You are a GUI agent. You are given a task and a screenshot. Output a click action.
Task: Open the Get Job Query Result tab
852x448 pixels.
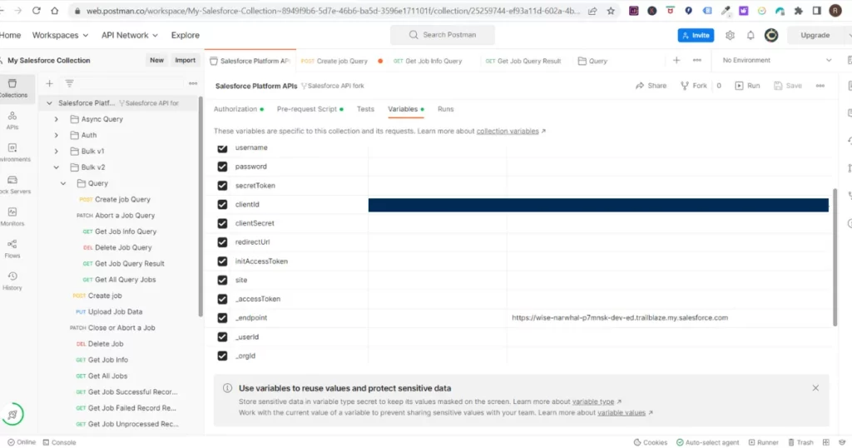pos(523,61)
